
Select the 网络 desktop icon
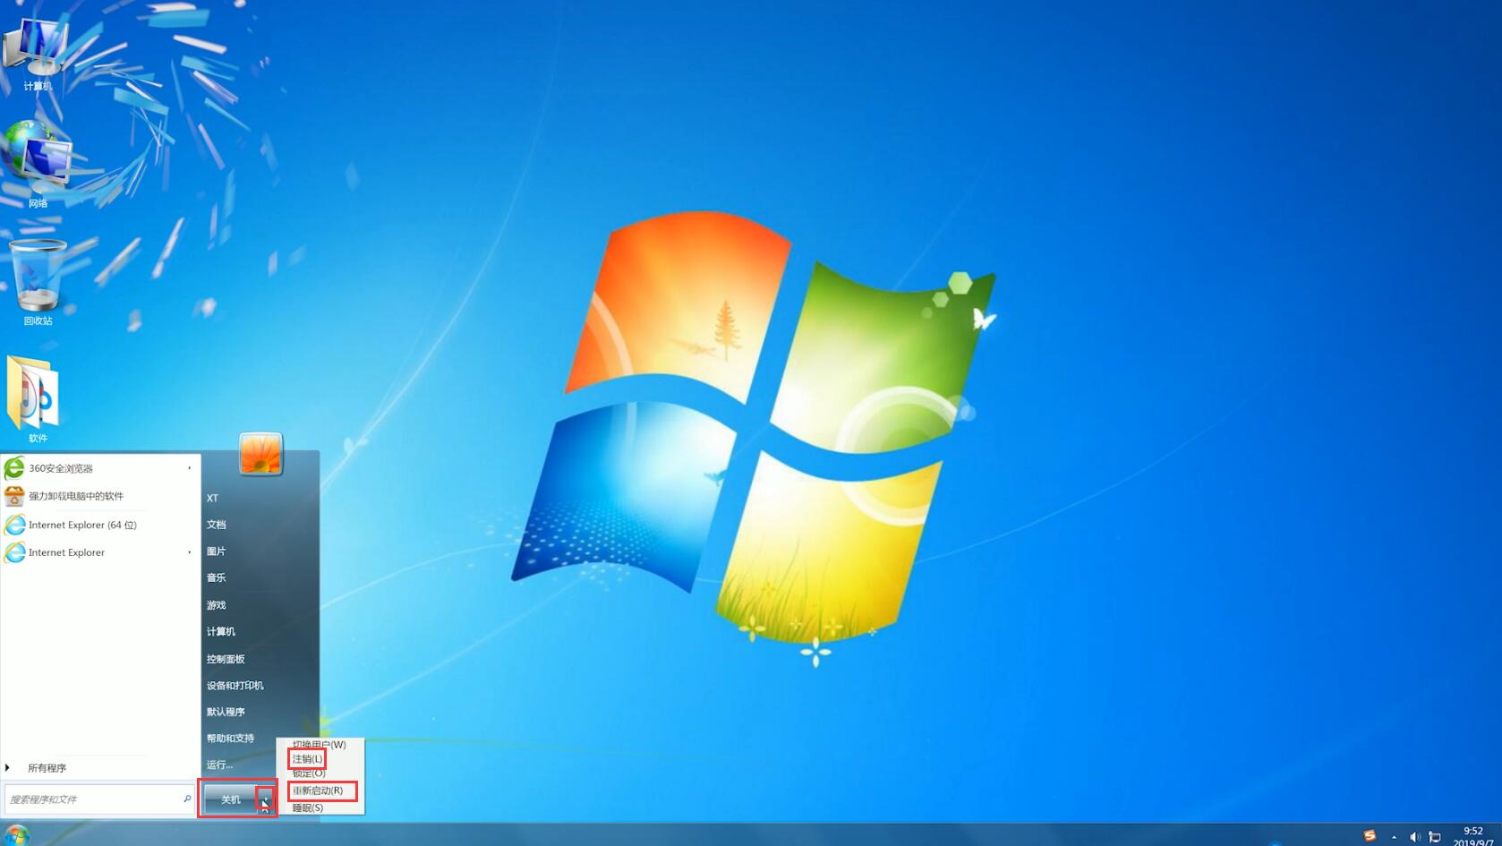pos(37,164)
